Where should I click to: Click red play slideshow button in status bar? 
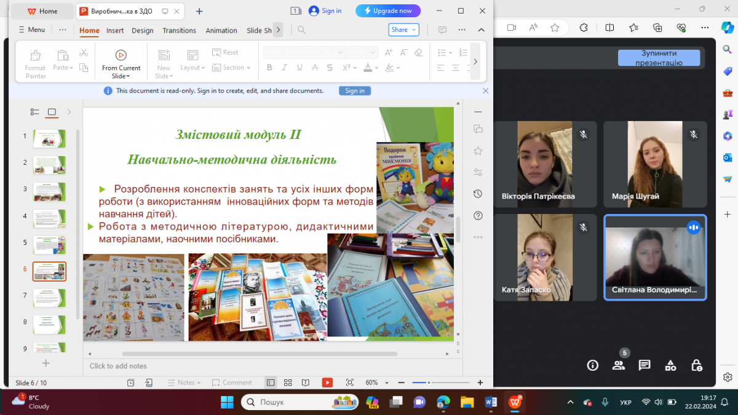click(327, 382)
